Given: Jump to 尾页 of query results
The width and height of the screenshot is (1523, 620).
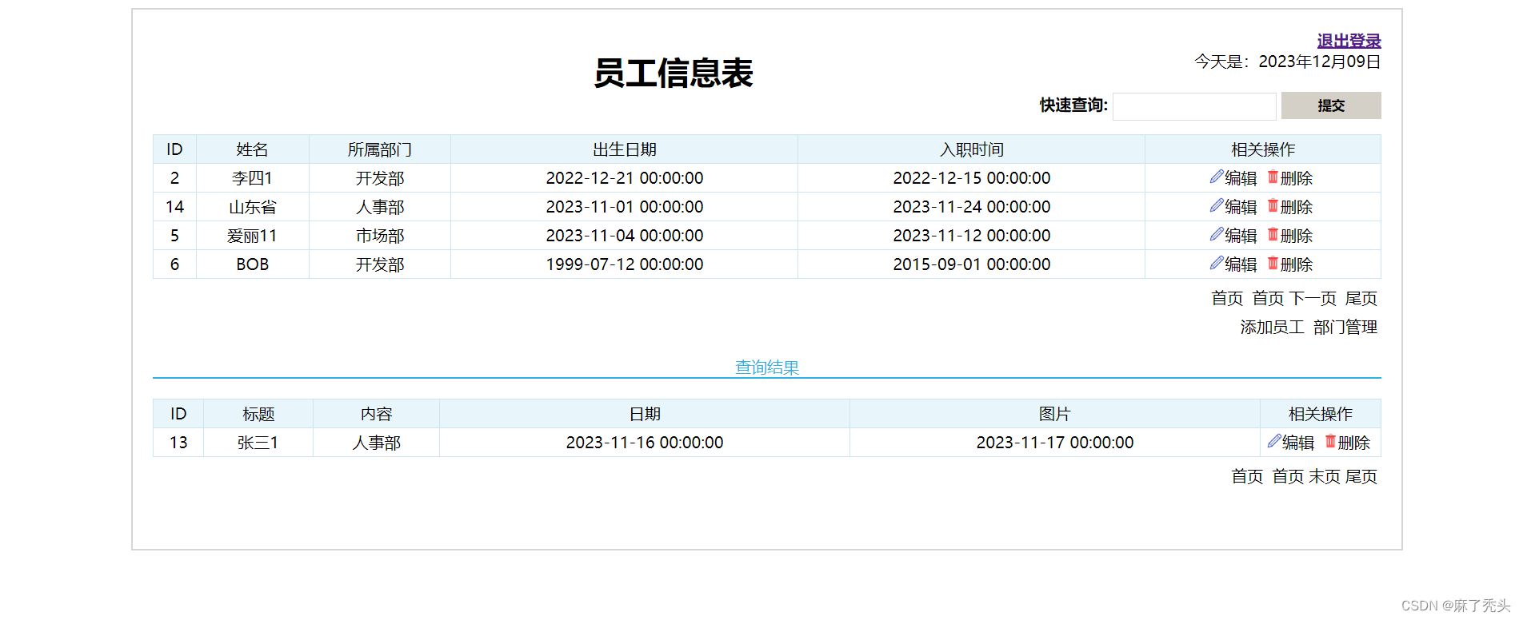Looking at the screenshot, I should [1361, 476].
